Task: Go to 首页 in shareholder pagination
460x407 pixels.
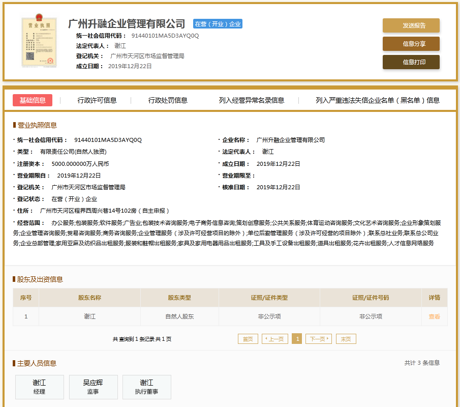Action: [x=248, y=339]
